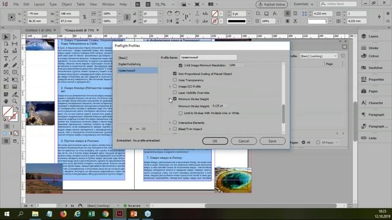Open the File menu
Screen dimensions: 392x220
pyautogui.click(x=16, y=4)
